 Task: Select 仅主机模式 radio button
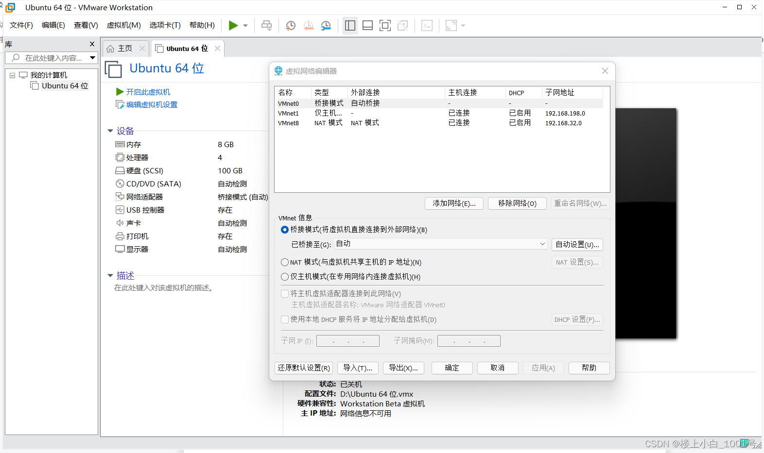pyautogui.click(x=285, y=277)
